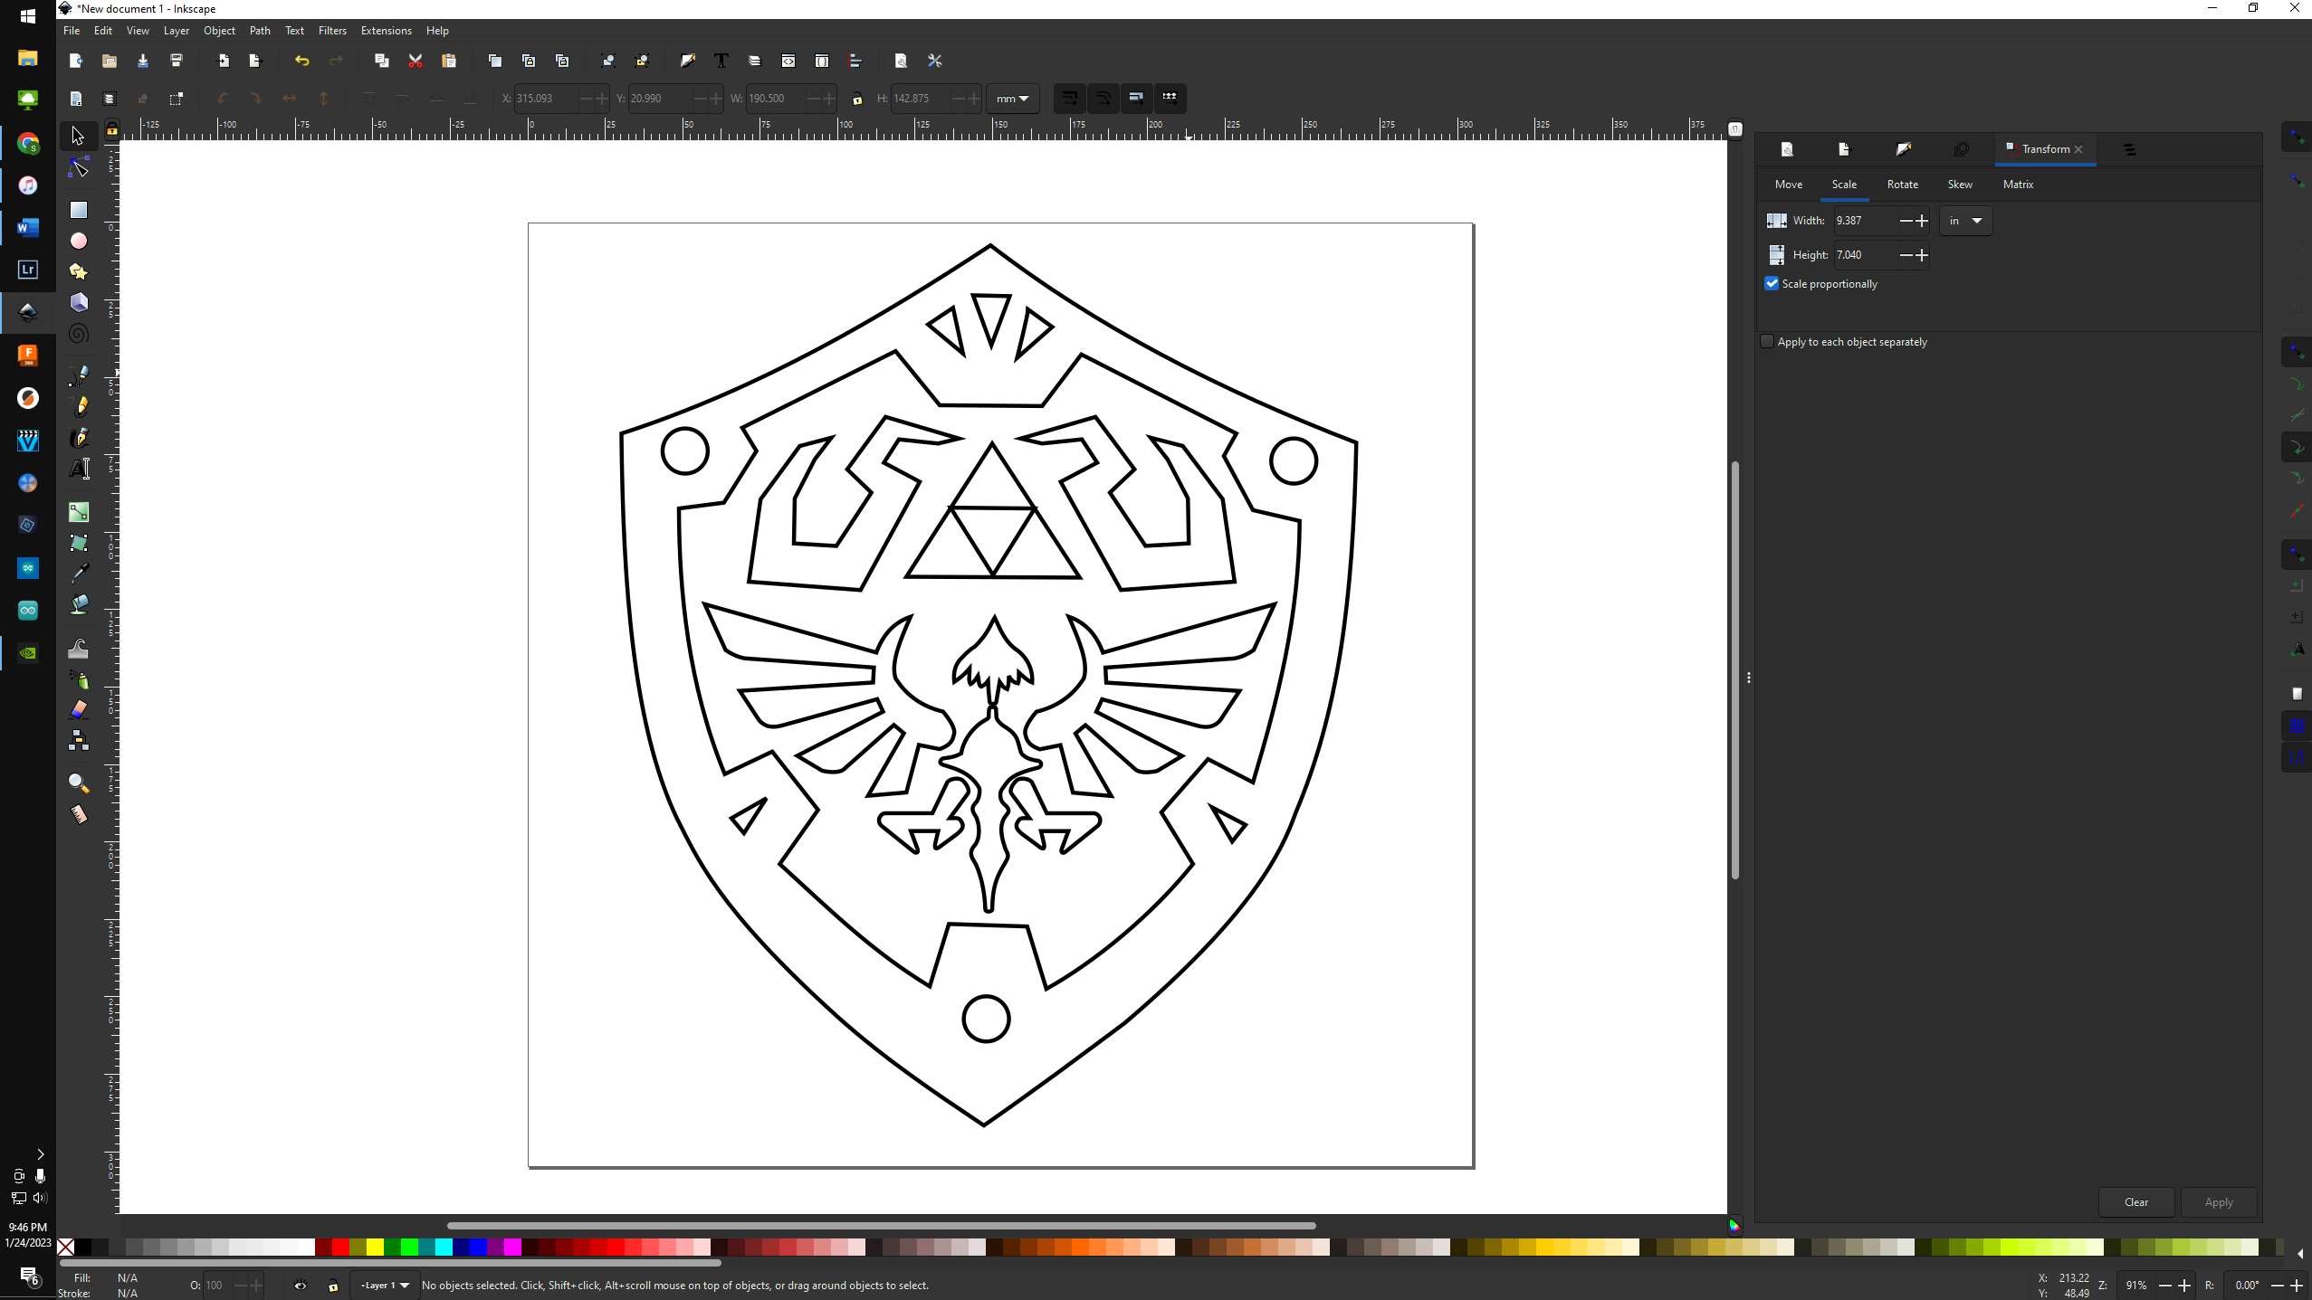This screenshot has width=2312, height=1300.
Task: Enable Apply to each object separately
Action: [x=1766, y=341]
